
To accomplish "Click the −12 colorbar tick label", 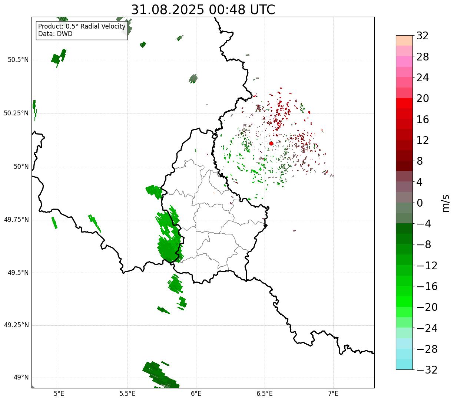I will click(427, 266).
